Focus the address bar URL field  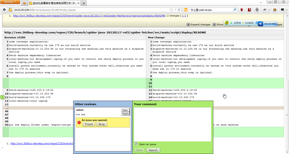point(90,10)
